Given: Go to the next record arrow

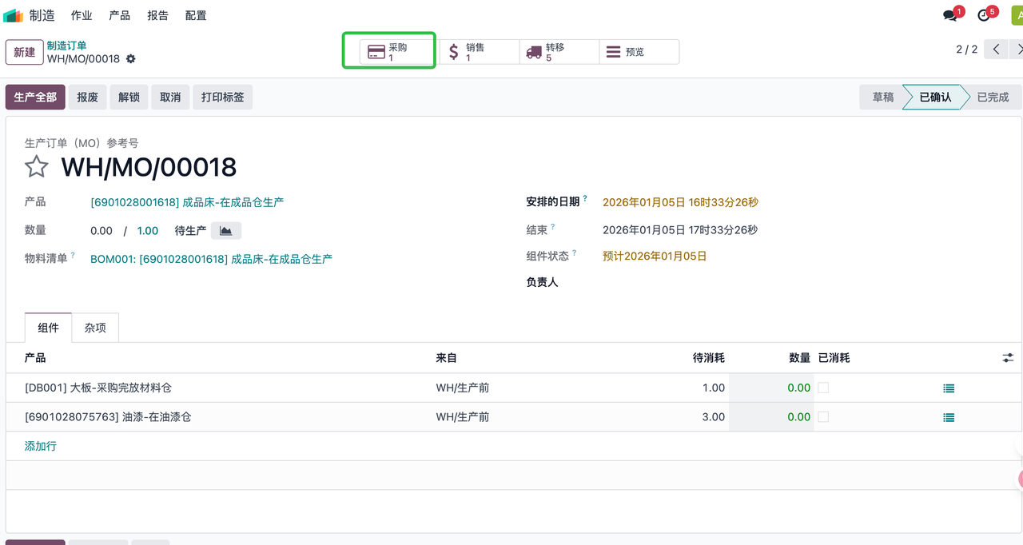Looking at the screenshot, I should [1016, 50].
